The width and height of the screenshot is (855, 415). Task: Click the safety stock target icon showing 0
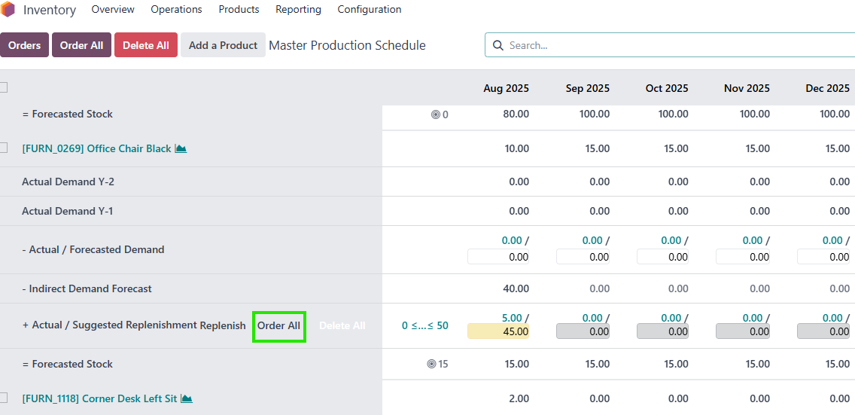(435, 115)
